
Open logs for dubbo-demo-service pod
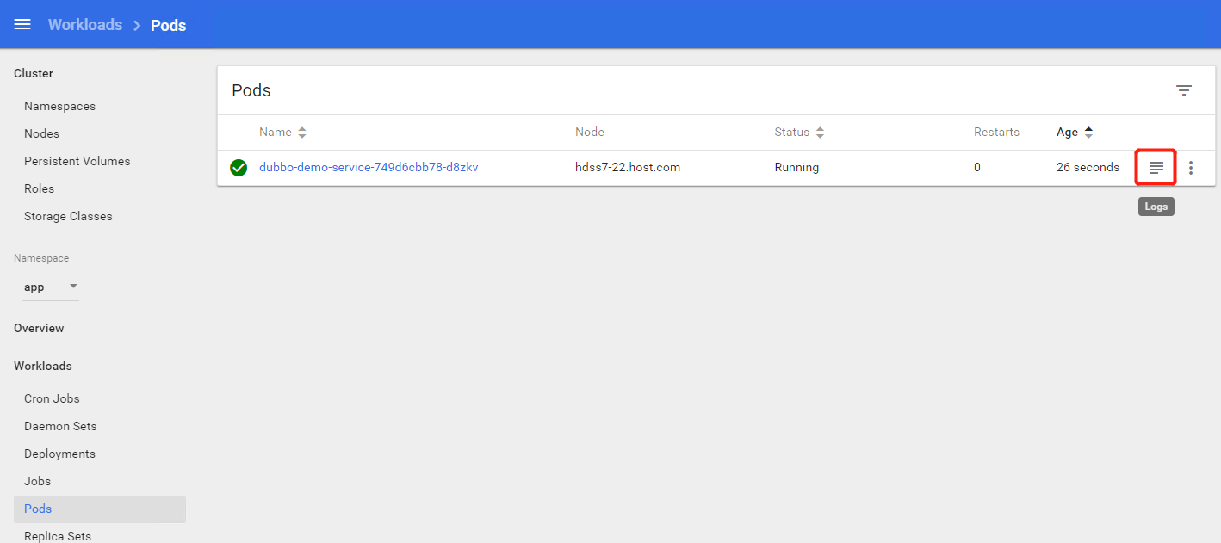coord(1156,168)
